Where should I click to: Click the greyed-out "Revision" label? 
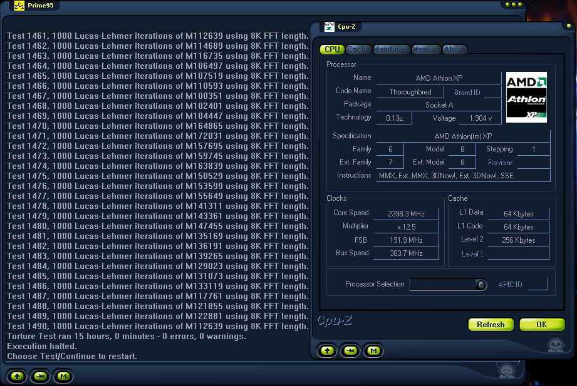(500, 163)
